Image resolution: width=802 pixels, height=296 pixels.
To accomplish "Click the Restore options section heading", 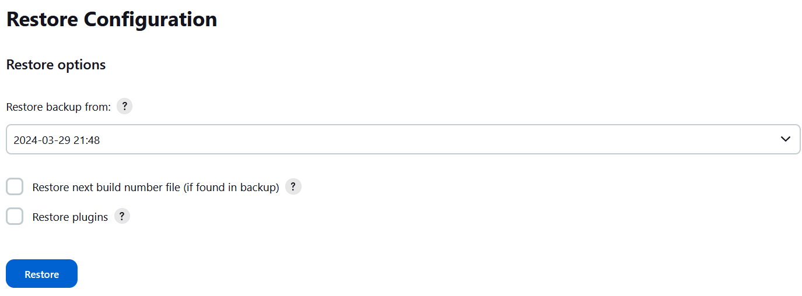I will pyautogui.click(x=56, y=65).
